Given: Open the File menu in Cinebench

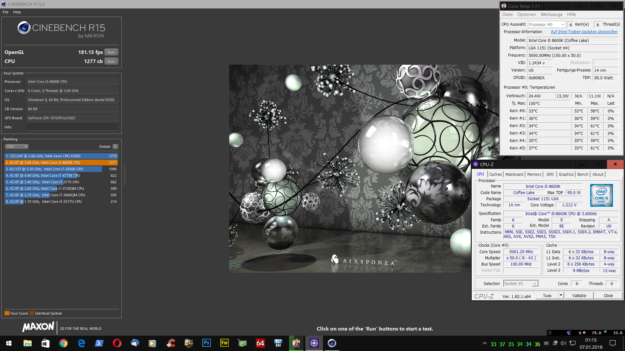Looking at the screenshot, I should click(6, 12).
